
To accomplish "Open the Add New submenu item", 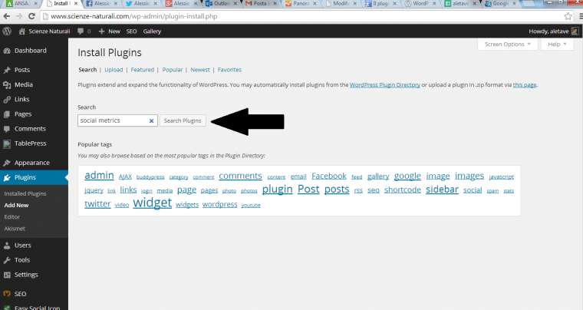I will [16, 205].
